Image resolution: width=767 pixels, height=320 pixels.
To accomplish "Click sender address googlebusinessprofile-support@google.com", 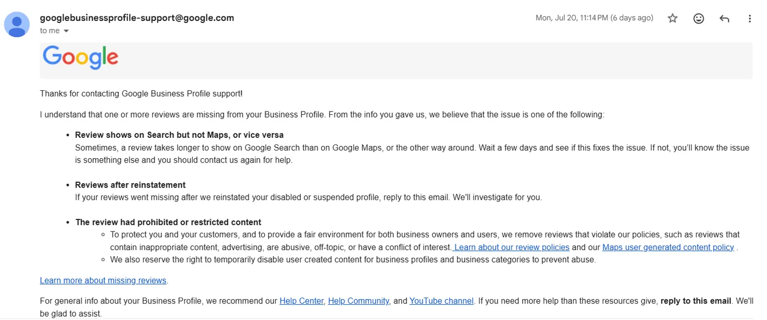I will pos(137,18).
